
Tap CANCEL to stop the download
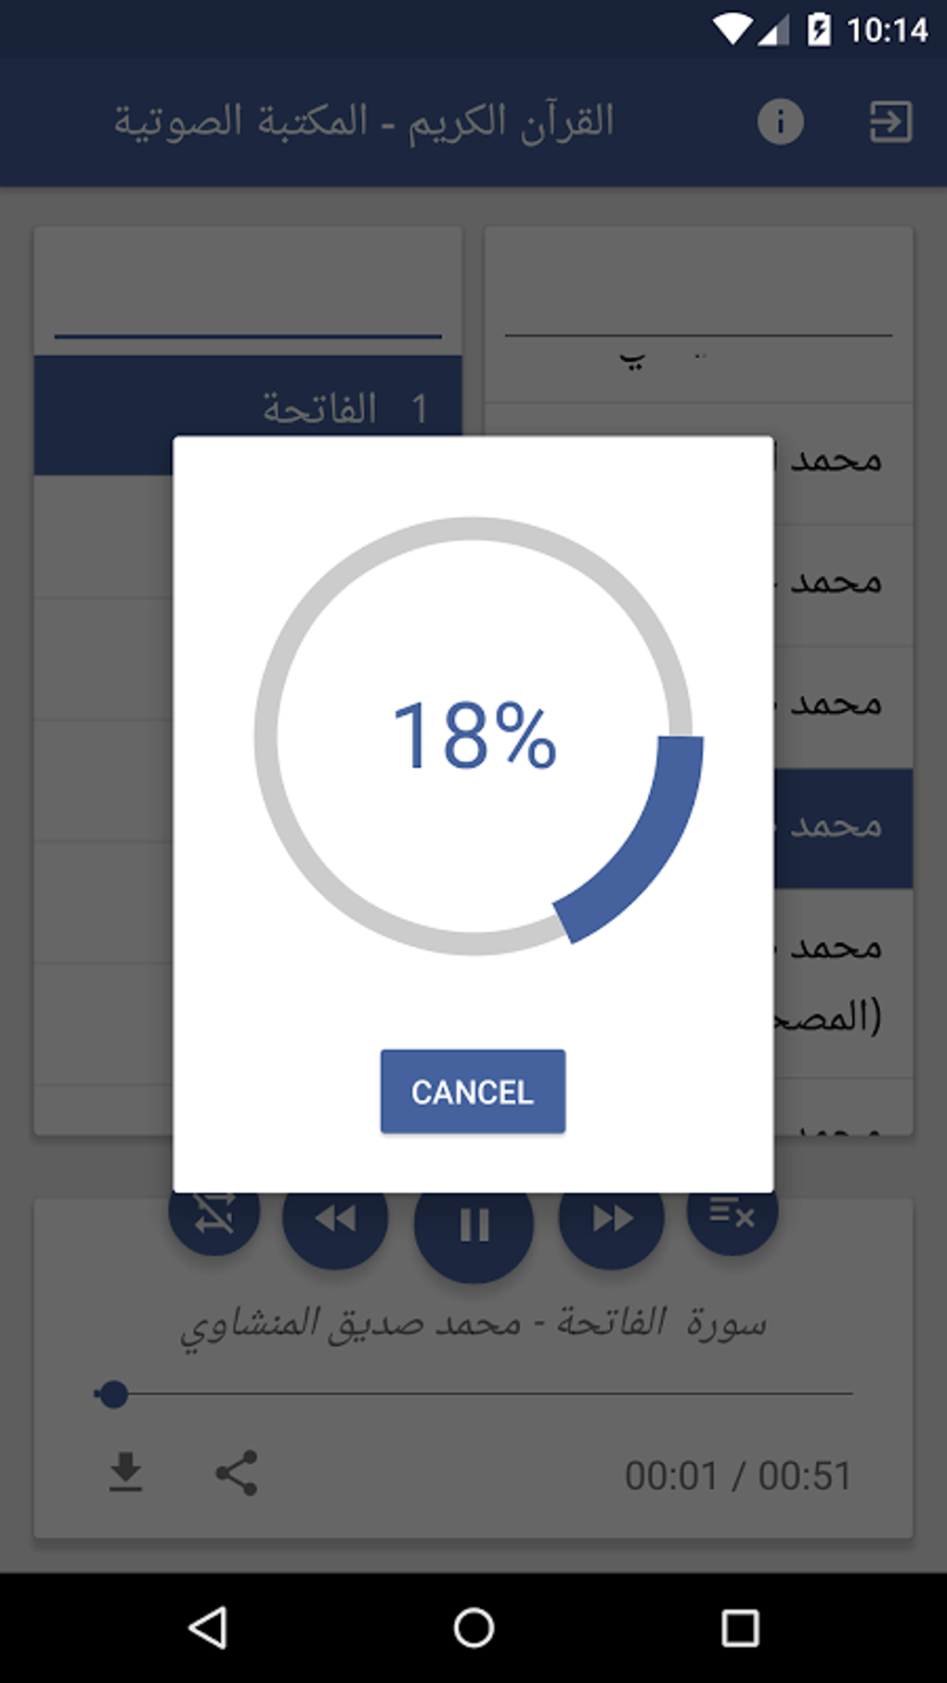click(473, 1091)
